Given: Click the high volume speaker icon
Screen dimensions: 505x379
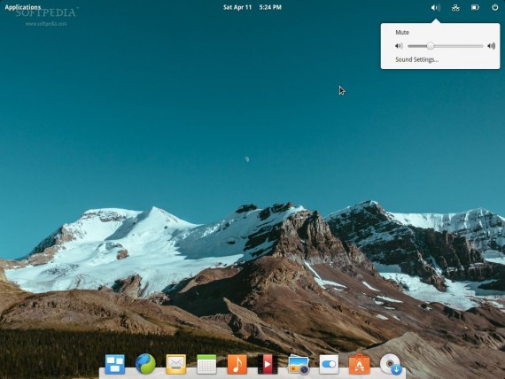Looking at the screenshot, I should pos(492,46).
